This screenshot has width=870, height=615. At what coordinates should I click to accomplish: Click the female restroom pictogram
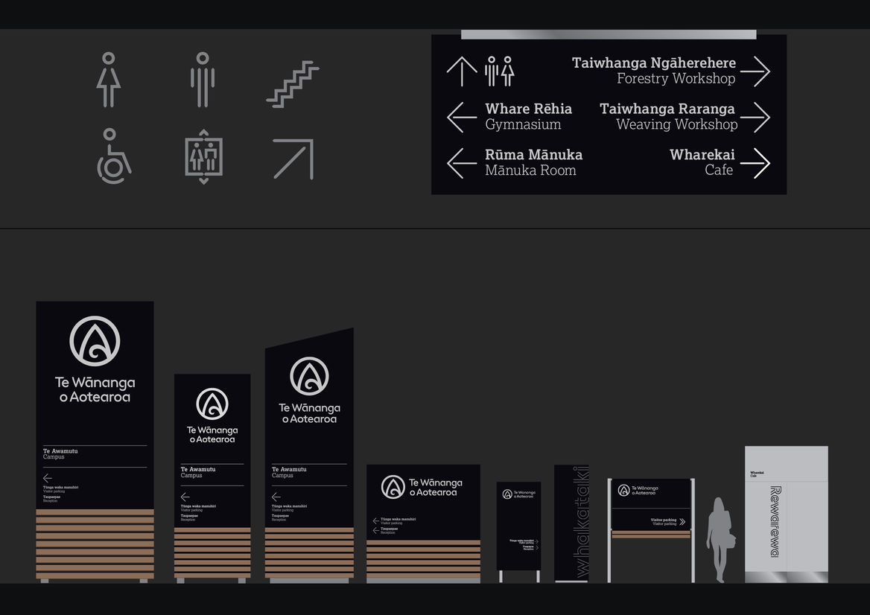point(109,80)
